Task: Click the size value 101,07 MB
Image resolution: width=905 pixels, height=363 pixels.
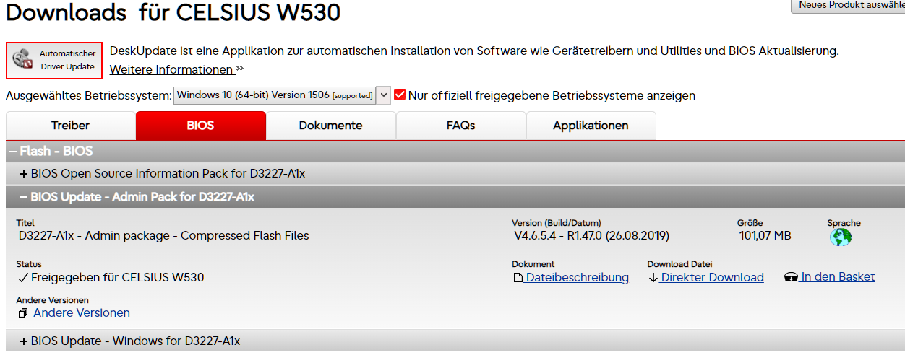Action: pyautogui.click(x=765, y=236)
